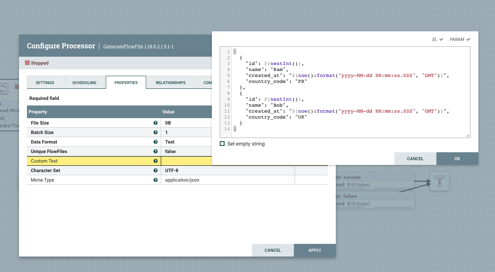This screenshot has height=272, width=495.
Task: Click help icon next to Batch Size
Action: [156, 132]
